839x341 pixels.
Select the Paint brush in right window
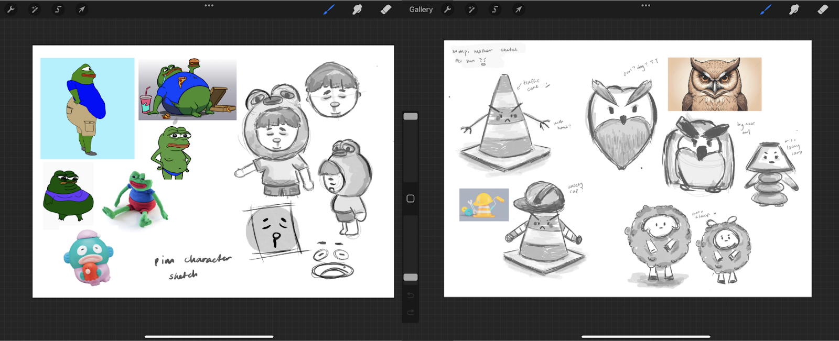pos(766,9)
